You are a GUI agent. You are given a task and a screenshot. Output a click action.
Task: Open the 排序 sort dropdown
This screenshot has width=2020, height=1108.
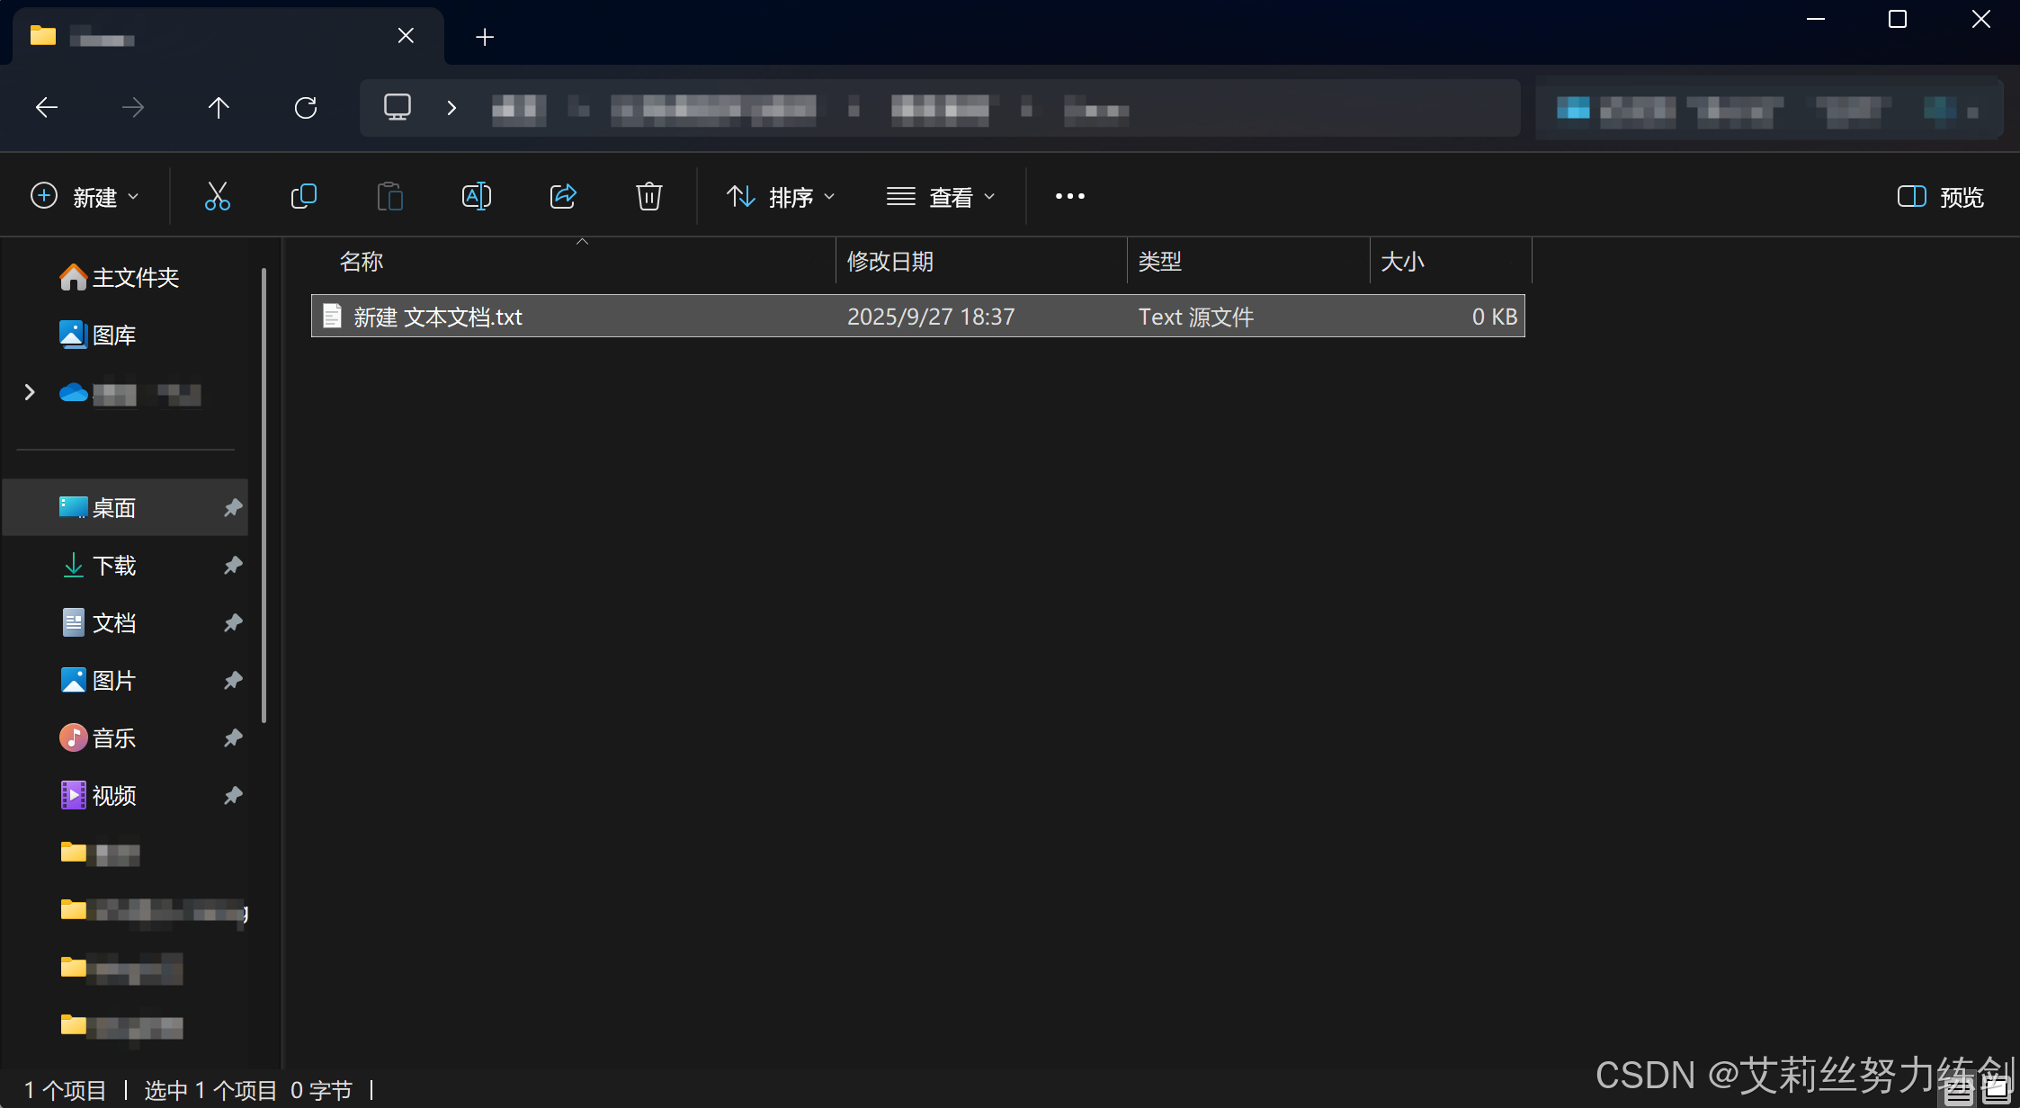pos(781,197)
